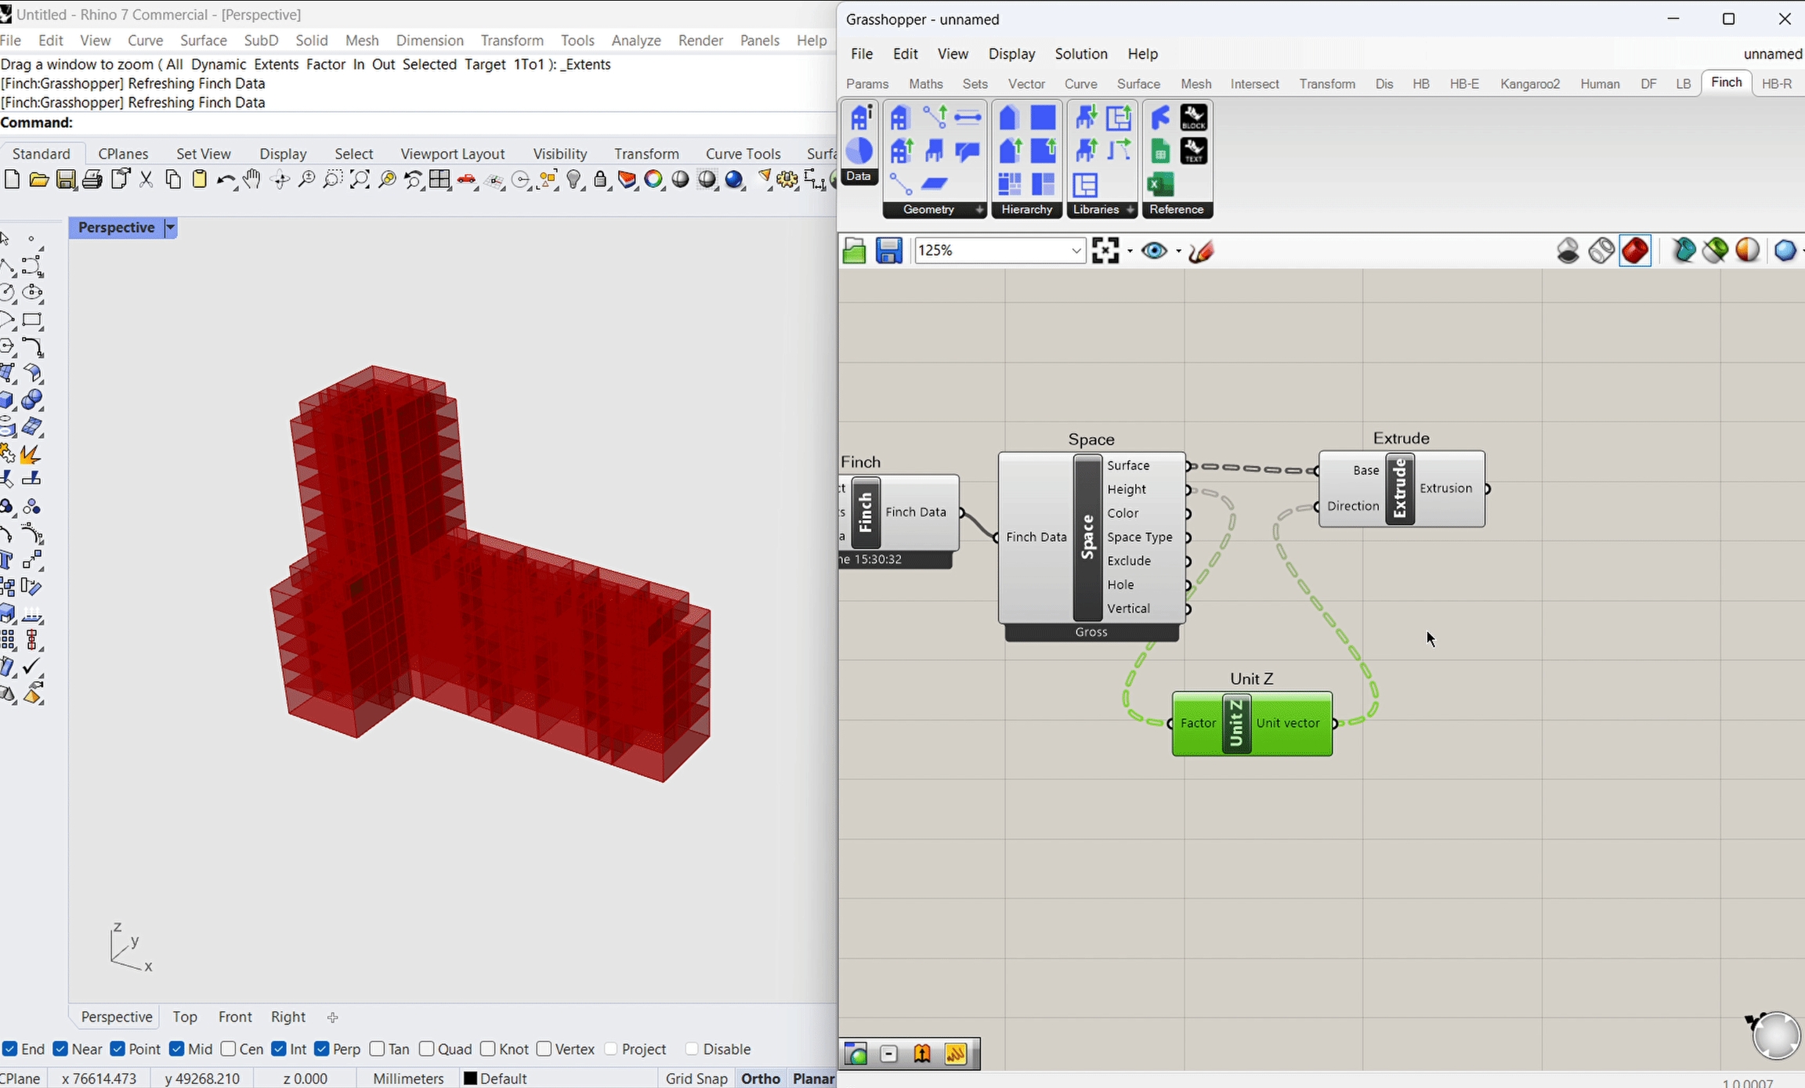This screenshot has height=1088, width=1805.
Task: Select the Pan hand tool icon
Action: [x=251, y=179]
